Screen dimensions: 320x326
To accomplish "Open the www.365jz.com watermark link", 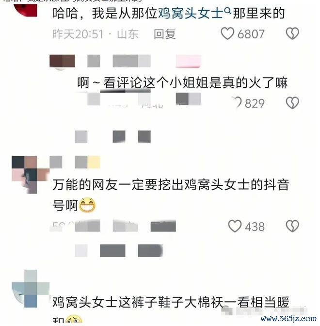I will tap(288, 319).
